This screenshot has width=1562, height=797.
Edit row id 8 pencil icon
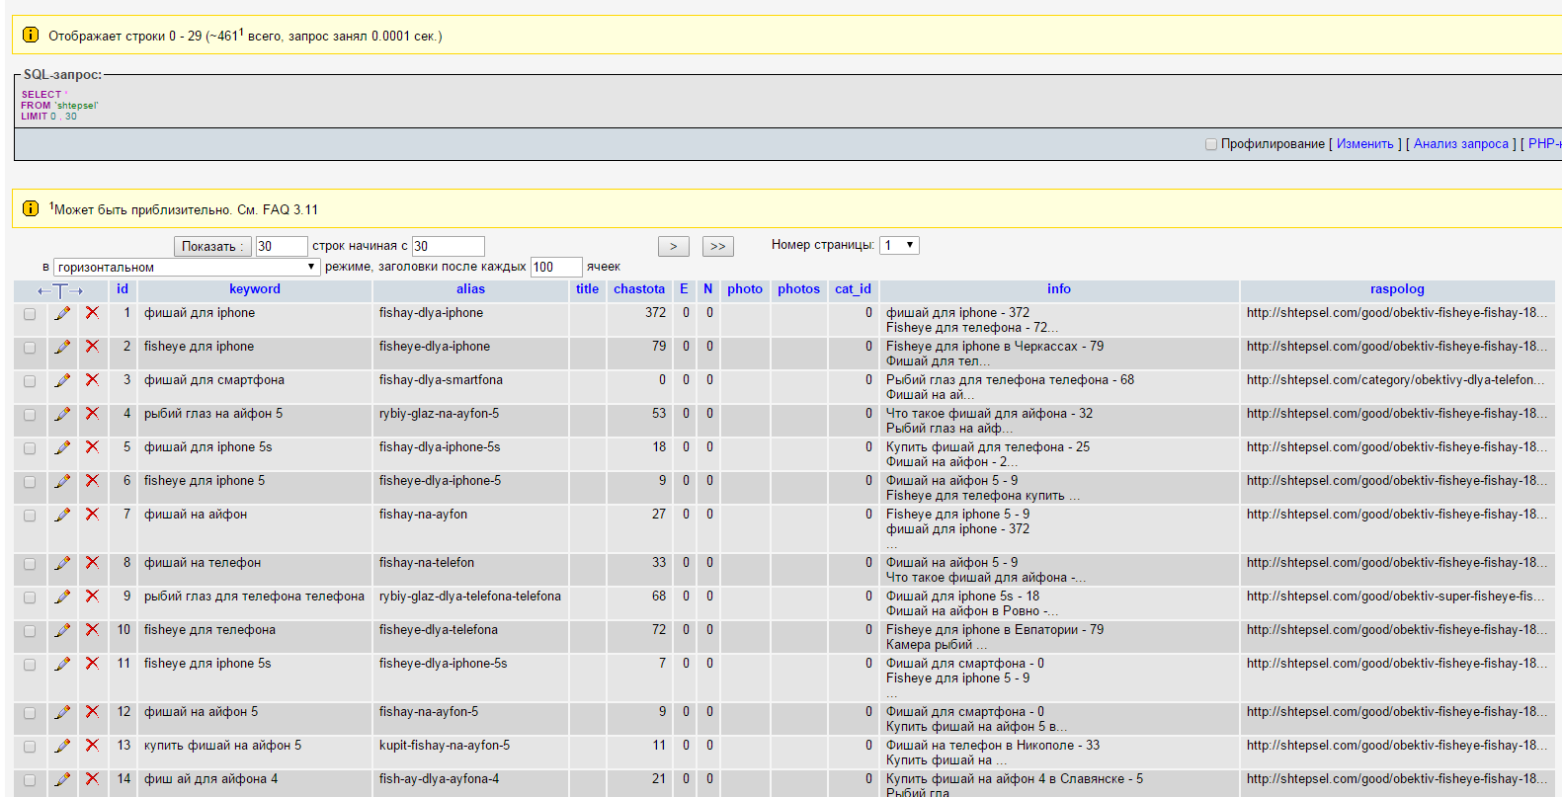pos(62,563)
